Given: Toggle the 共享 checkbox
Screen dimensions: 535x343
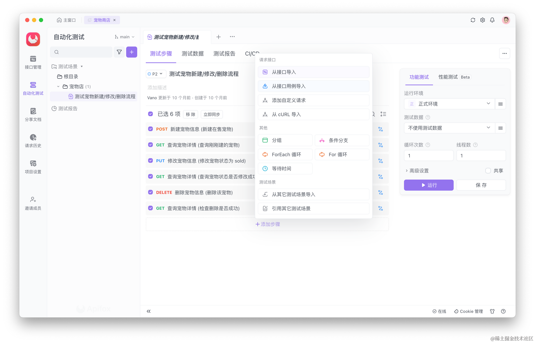Looking at the screenshot, I should pyautogui.click(x=488, y=171).
